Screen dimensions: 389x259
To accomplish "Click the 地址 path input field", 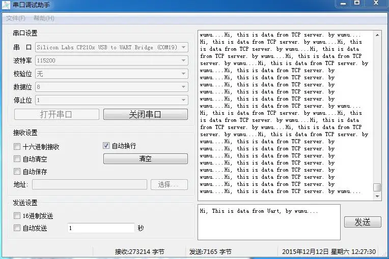I will (90, 184).
